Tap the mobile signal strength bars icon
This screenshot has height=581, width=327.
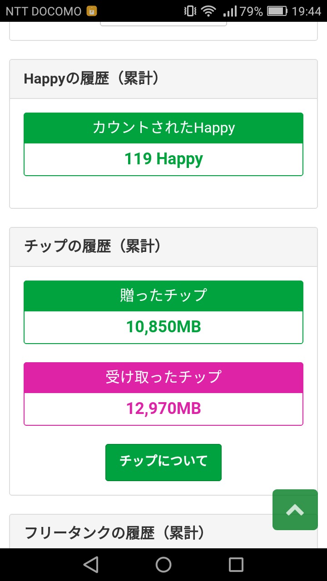click(x=230, y=11)
